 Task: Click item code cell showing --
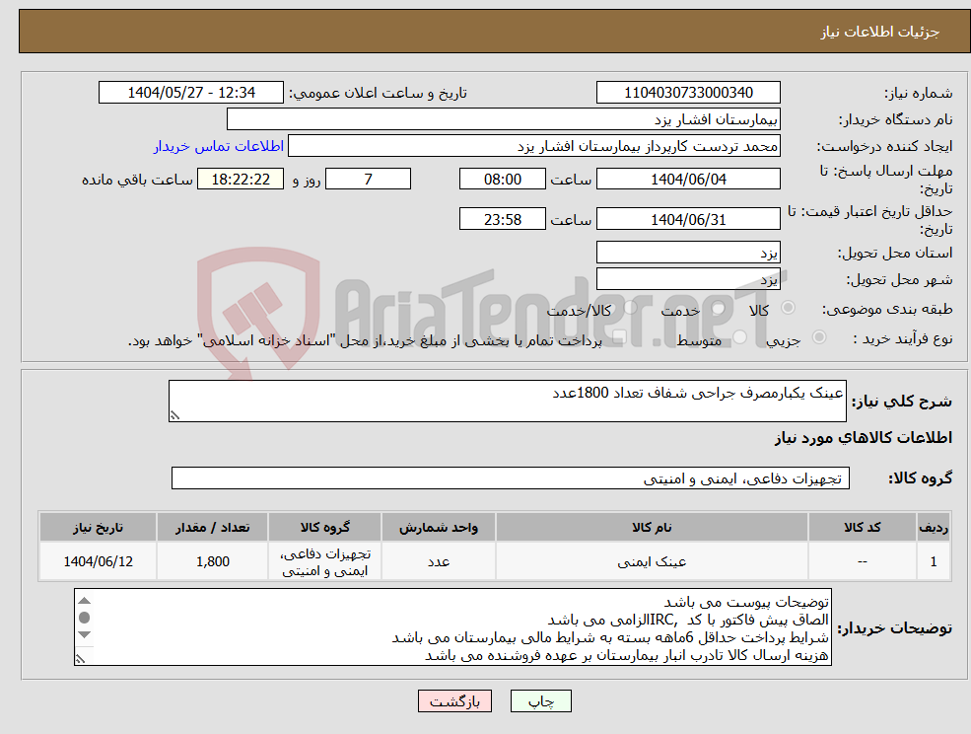(x=862, y=561)
